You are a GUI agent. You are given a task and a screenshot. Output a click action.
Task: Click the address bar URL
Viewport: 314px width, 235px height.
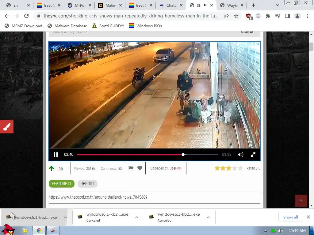tap(131, 16)
